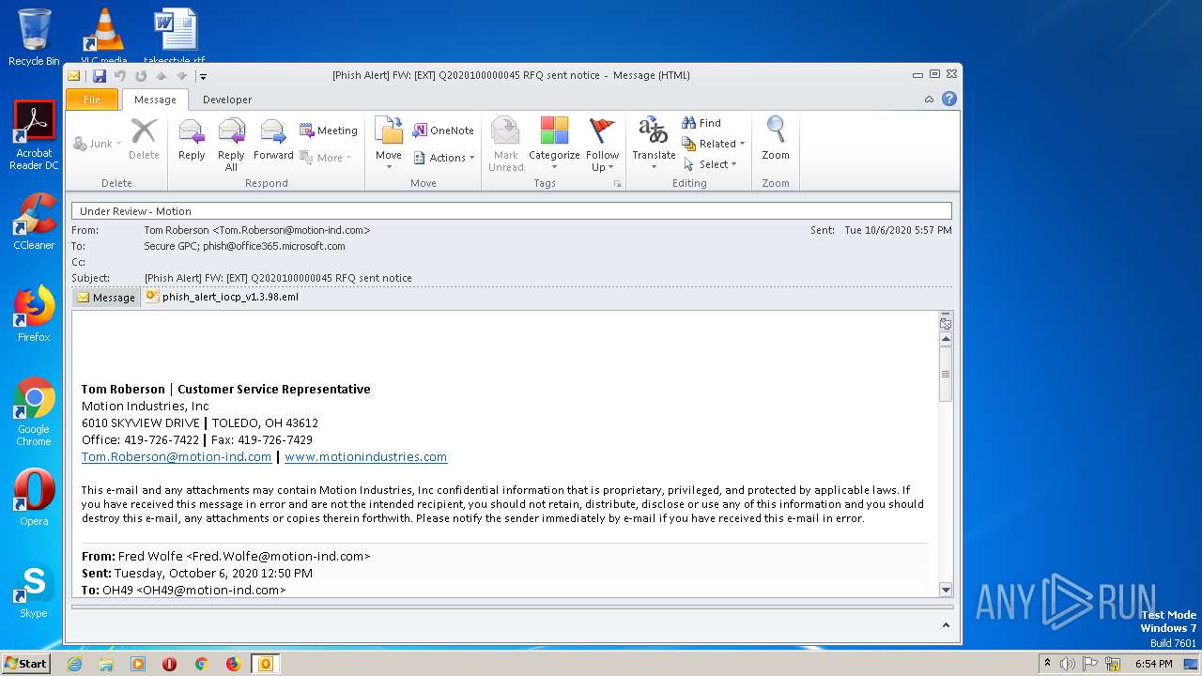Open the Skype desktop shortcut
This screenshot has height=676, width=1202.
coord(34,591)
